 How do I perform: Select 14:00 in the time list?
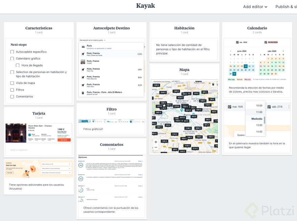(x=259, y=131)
